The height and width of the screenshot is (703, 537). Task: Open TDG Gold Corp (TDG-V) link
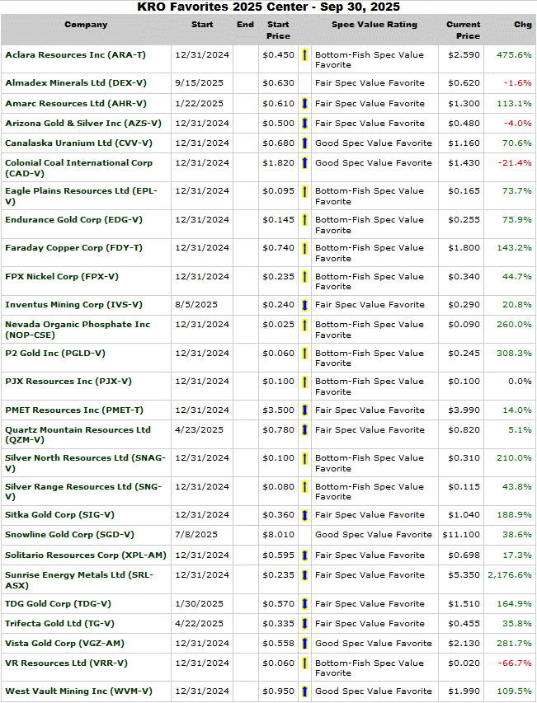(58, 604)
